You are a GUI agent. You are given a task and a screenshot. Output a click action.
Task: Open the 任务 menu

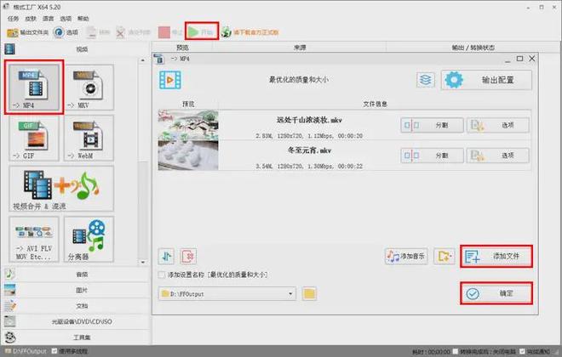[x=14, y=19]
